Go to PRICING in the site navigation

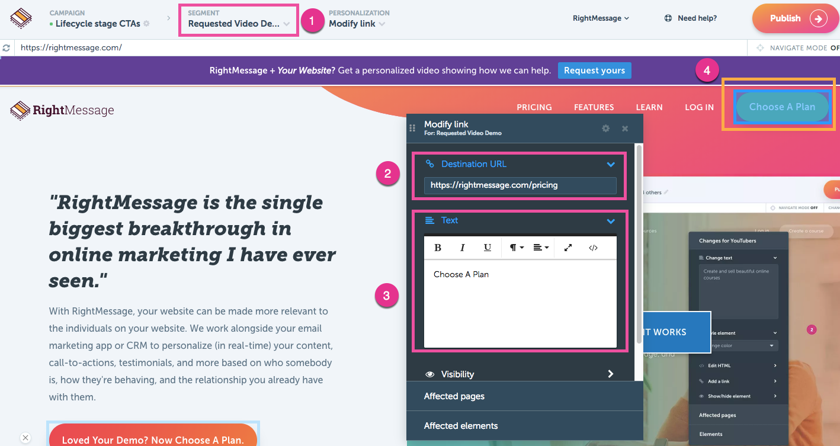534,107
